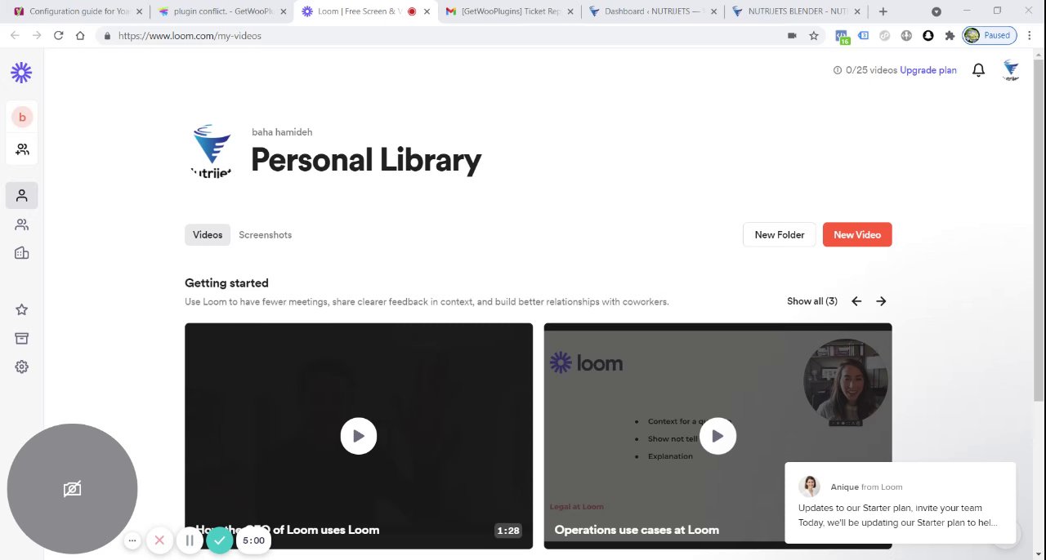Open the Settings gear icon in sidebar
Viewport: 1046px width, 560px height.
[22, 367]
